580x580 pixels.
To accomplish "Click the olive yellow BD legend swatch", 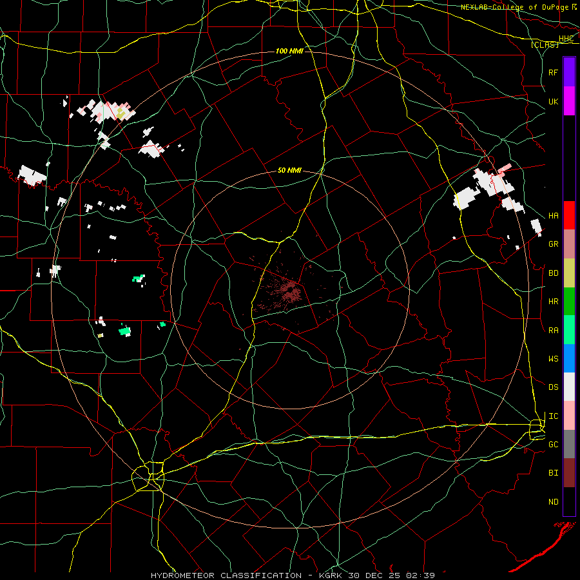I will [x=569, y=273].
